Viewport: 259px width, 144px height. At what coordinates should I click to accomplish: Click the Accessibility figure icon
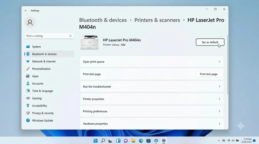[x=28, y=105]
